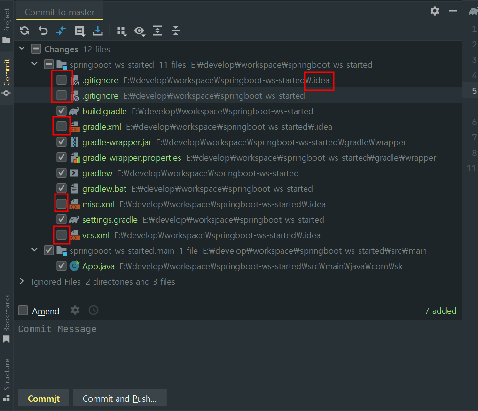The image size is (478, 411).
Task: Check the vcs.xml file checkbox
Action: (x=62, y=235)
